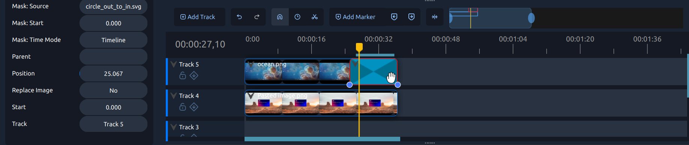Click the 00:01:36 ruler label
Screen dimensions: 689x145
[x=647, y=39]
